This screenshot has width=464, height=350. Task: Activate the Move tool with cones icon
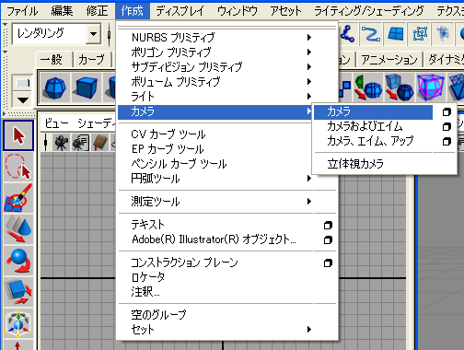coord(18,229)
